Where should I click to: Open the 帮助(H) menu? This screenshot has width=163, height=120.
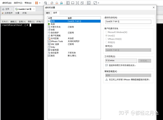point(28,3)
